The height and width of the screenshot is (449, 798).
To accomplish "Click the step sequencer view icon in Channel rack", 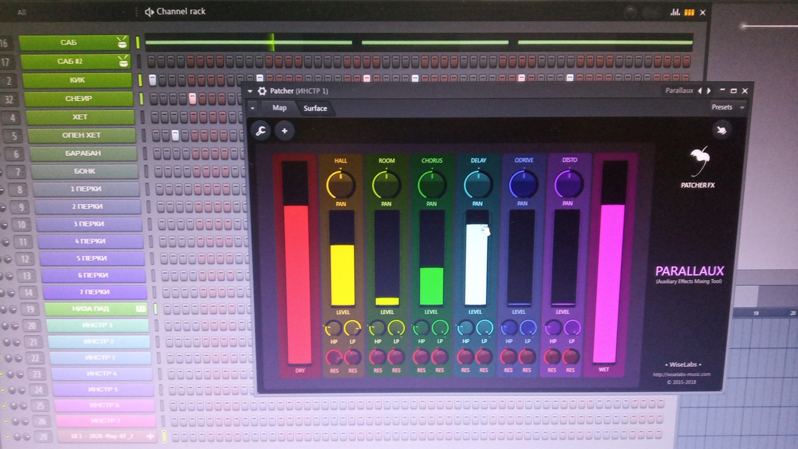I will point(689,12).
